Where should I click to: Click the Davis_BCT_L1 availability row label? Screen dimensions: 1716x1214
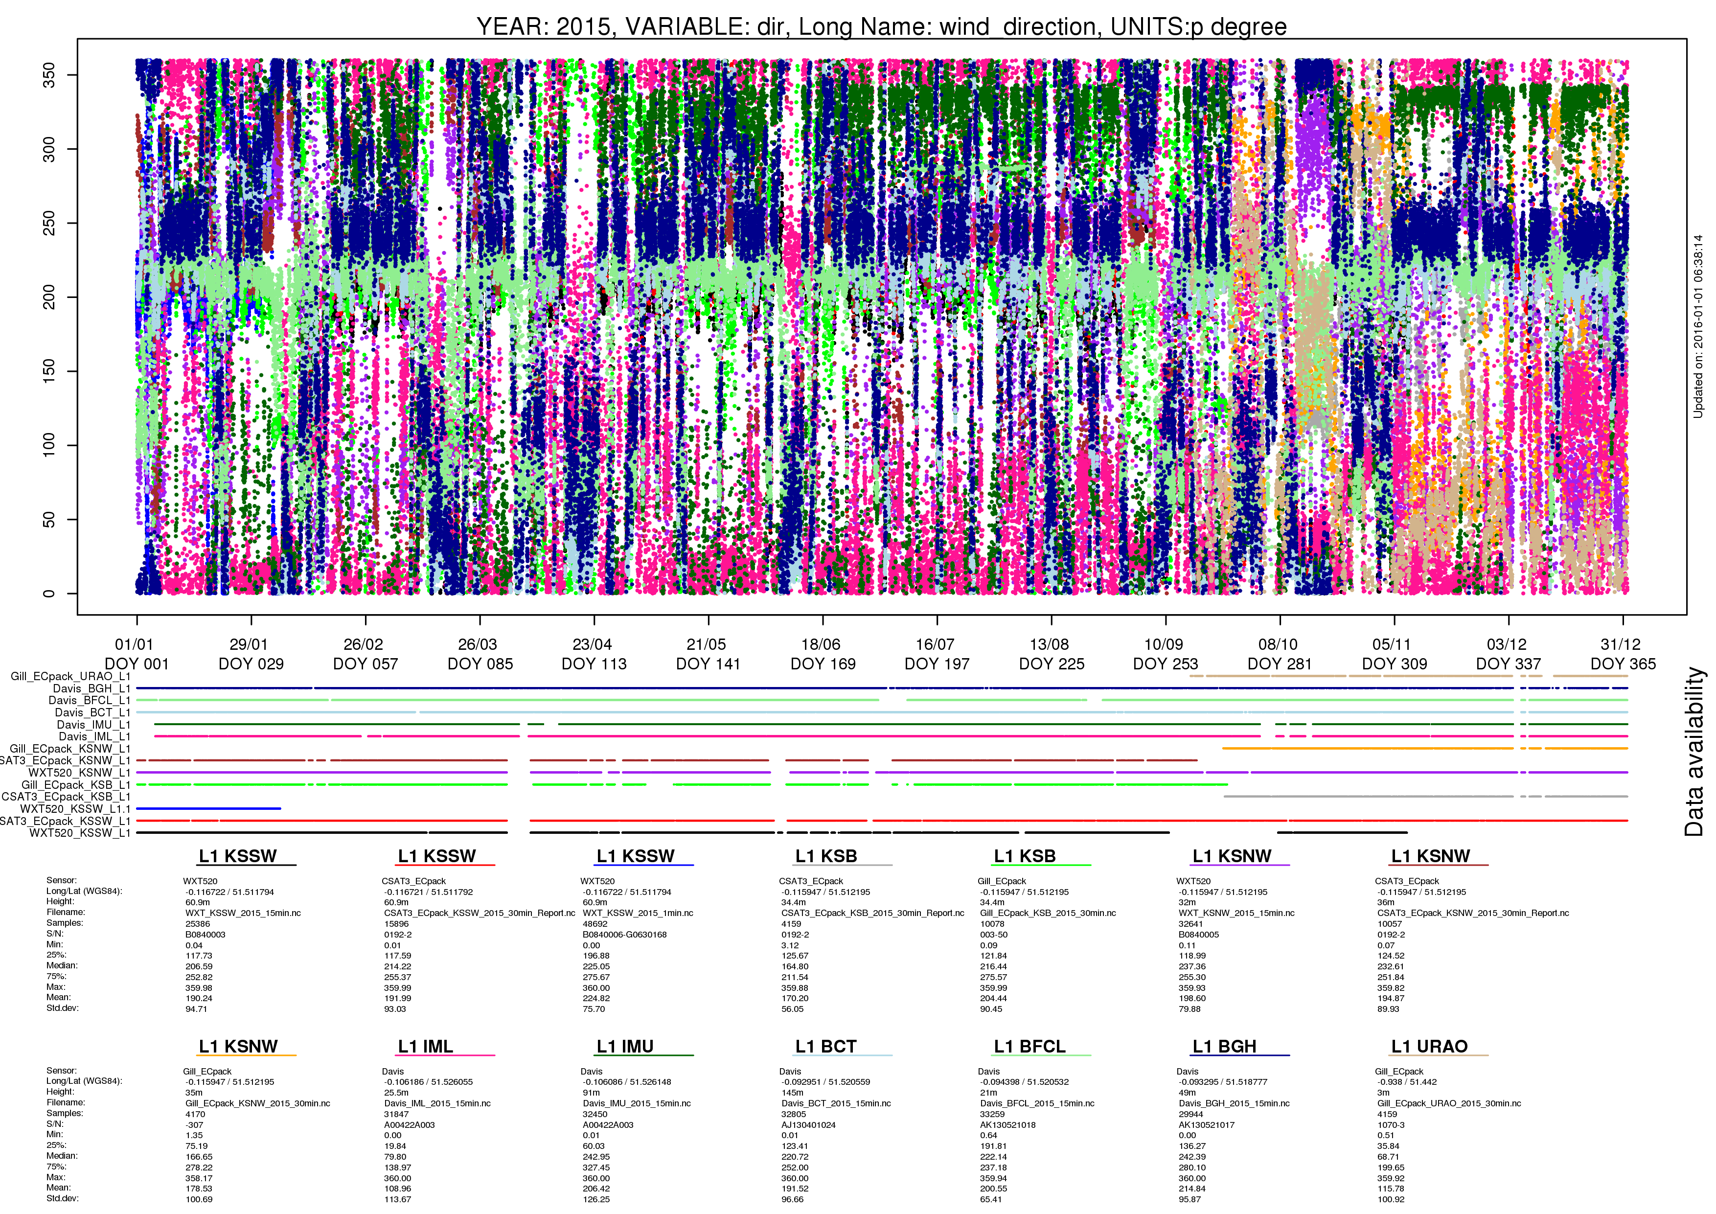click(x=92, y=712)
